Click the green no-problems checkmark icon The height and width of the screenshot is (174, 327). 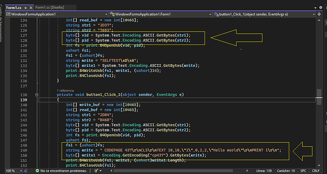tap(37, 171)
